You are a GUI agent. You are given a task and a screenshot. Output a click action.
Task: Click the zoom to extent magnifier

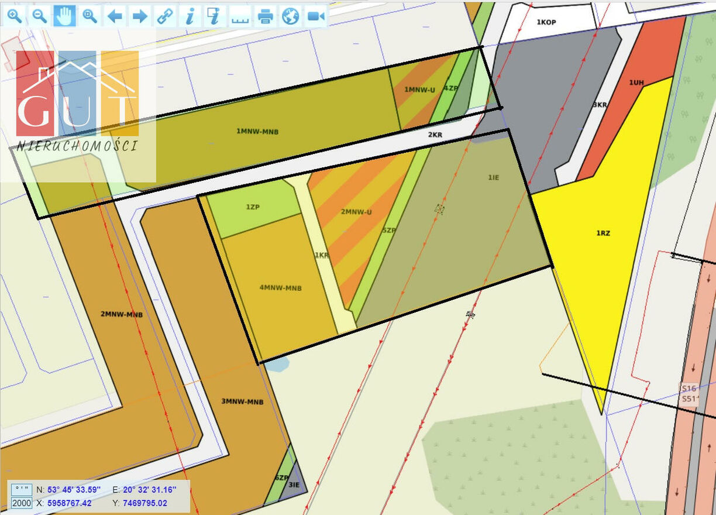89,16
